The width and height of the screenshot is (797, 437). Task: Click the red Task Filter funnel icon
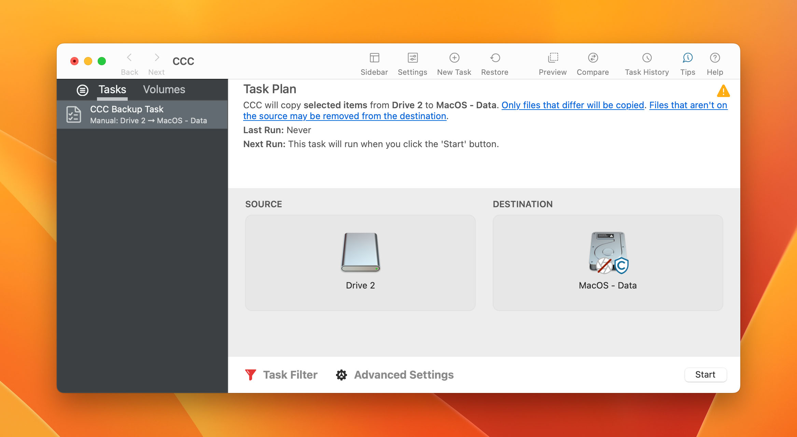click(251, 375)
